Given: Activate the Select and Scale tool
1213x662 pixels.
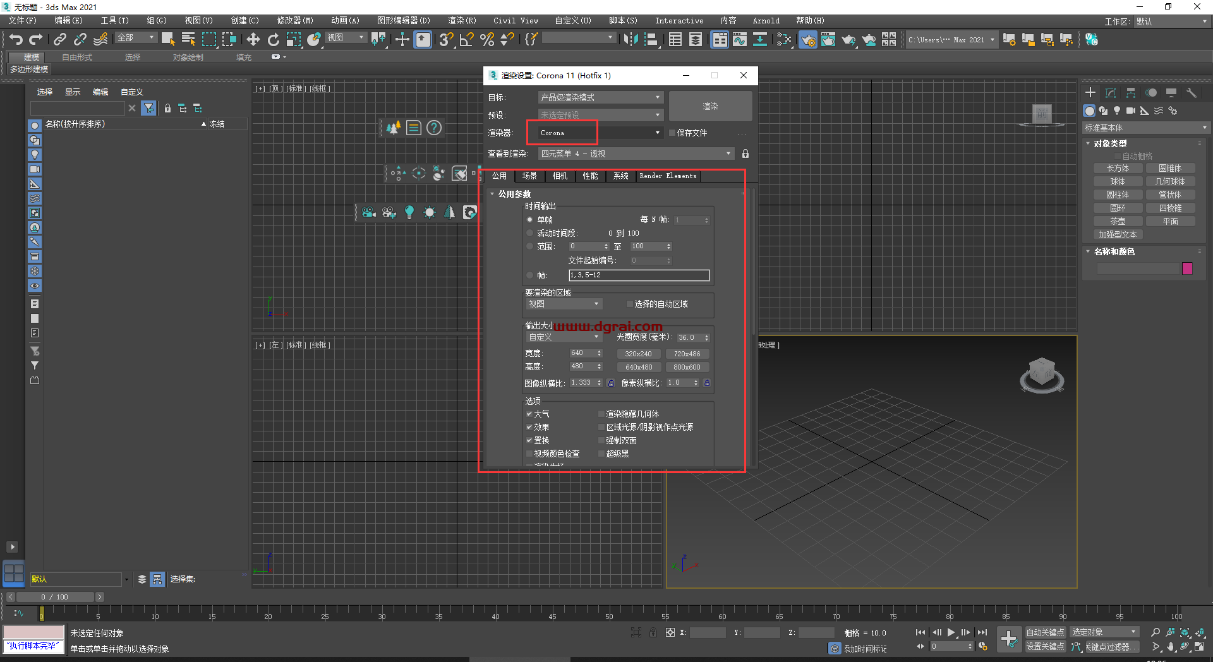Looking at the screenshot, I should tap(294, 40).
